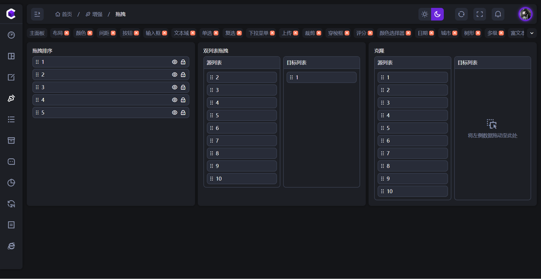The height and width of the screenshot is (279, 541).
Task: Toggle visibility eye for sort item 5
Action: [x=175, y=112]
